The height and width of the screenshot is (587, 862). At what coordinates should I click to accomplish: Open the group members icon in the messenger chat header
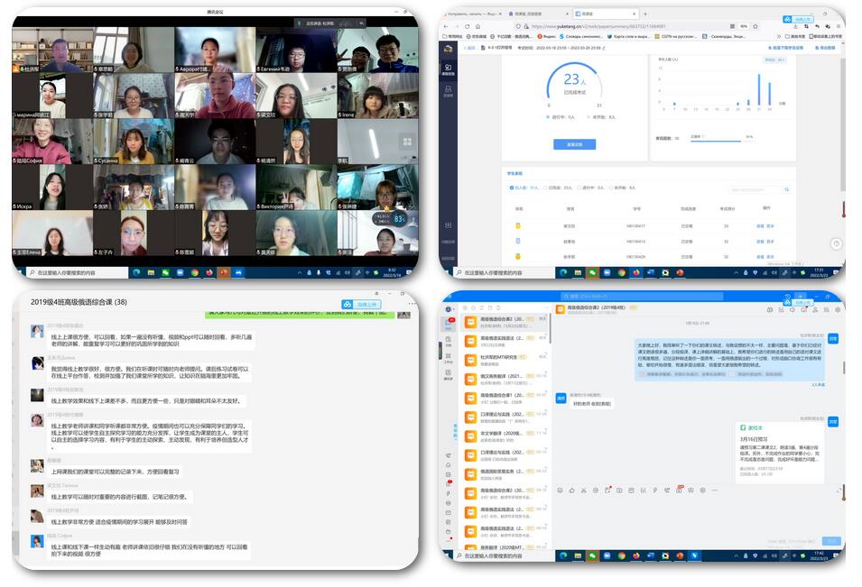[x=815, y=309]
